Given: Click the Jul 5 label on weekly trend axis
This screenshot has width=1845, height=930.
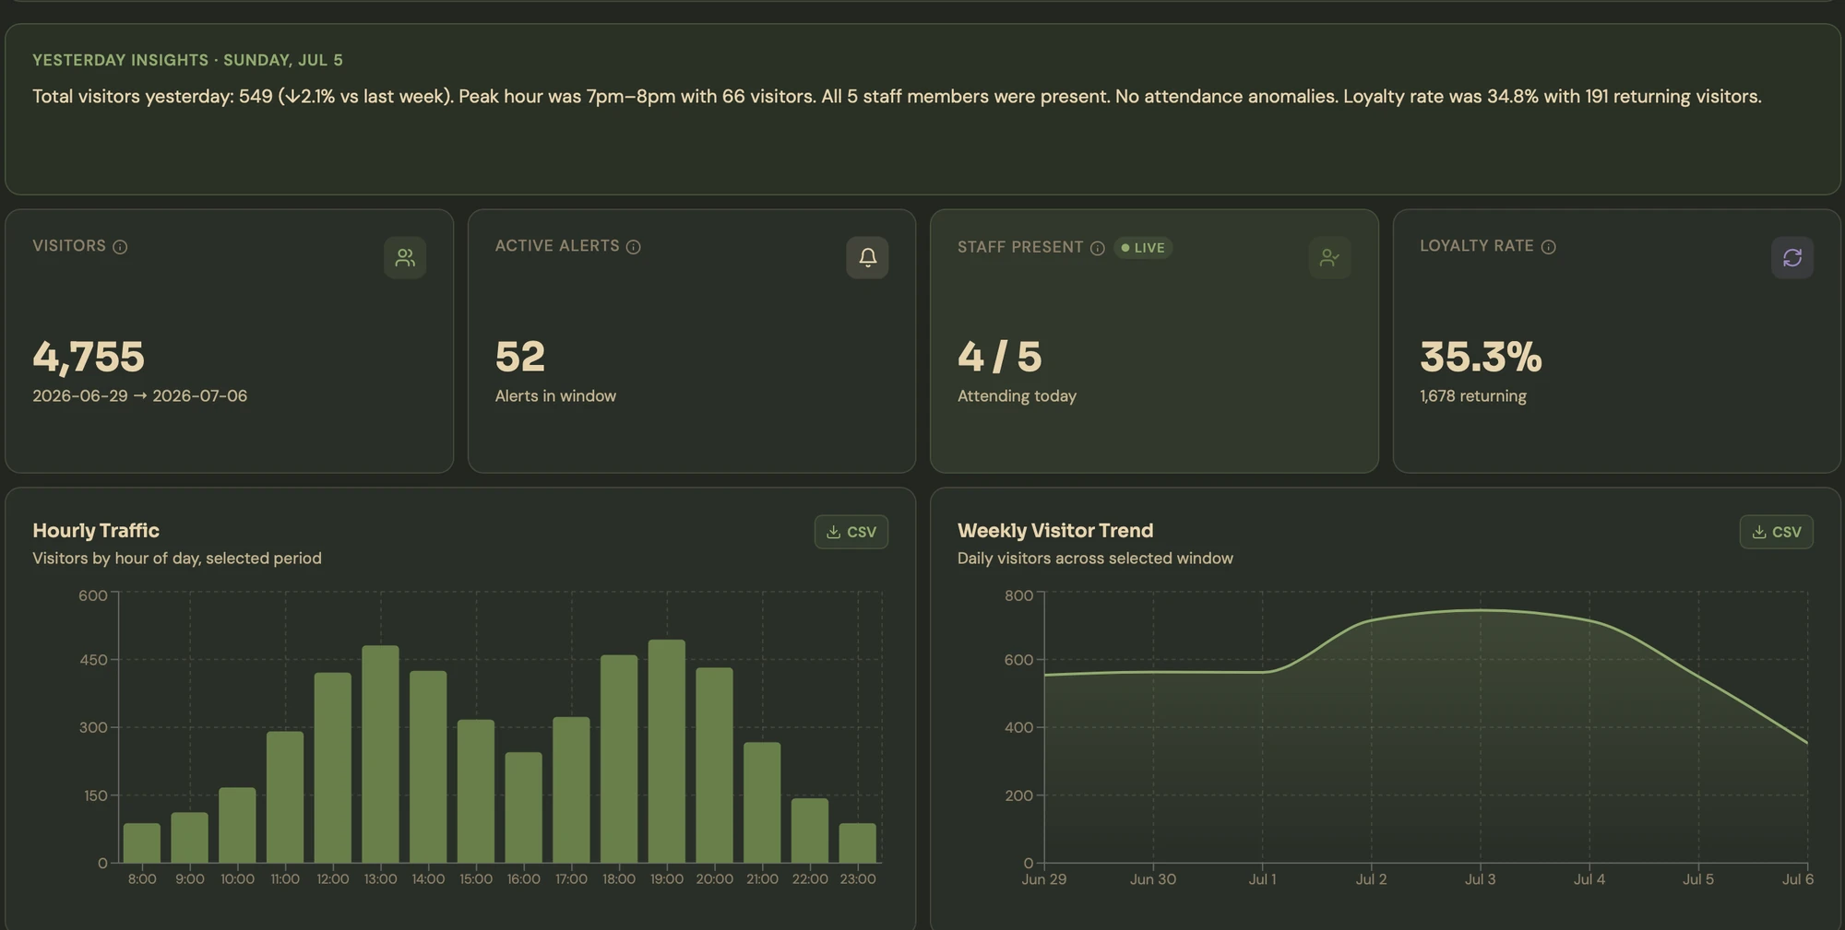Looking at the screenshot, I should [x=1698, y=879].
